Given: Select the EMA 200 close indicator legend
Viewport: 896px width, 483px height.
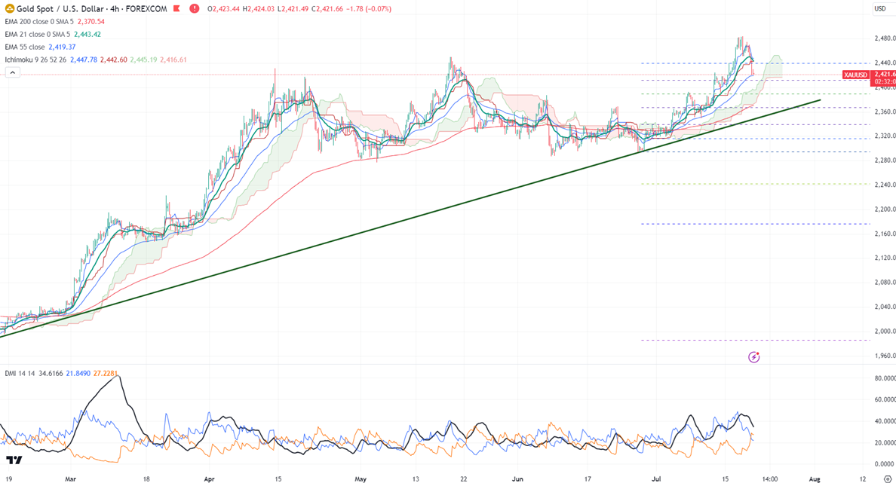Looking at the screenshot, I should point(39,22).
